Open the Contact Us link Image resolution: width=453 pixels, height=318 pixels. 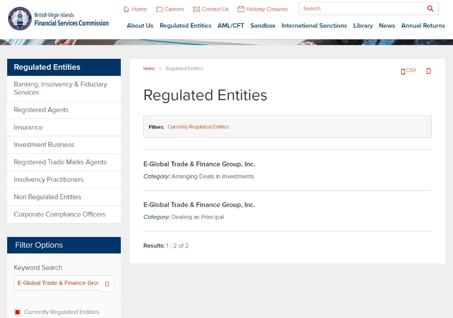pyautogui.click(x=215, y=9)
